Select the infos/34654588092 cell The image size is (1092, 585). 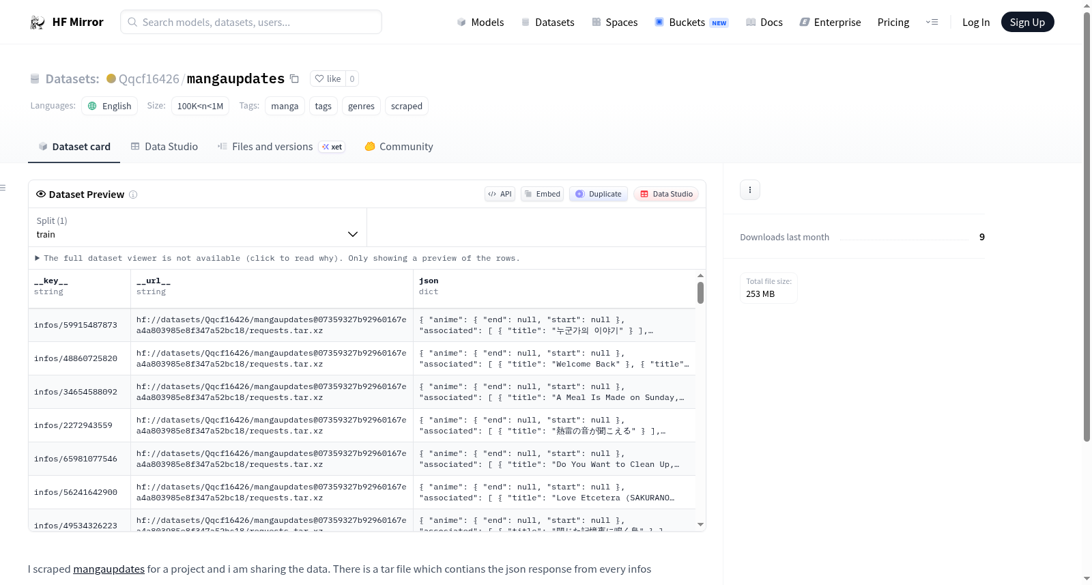tap(80, 392)
